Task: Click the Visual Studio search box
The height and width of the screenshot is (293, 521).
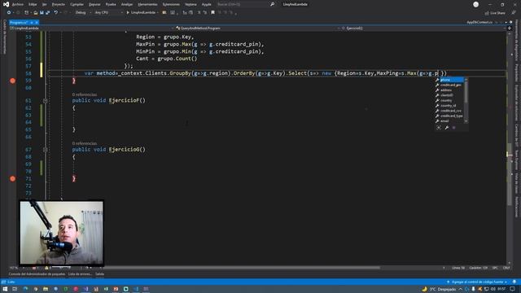Action: (245, 4)
